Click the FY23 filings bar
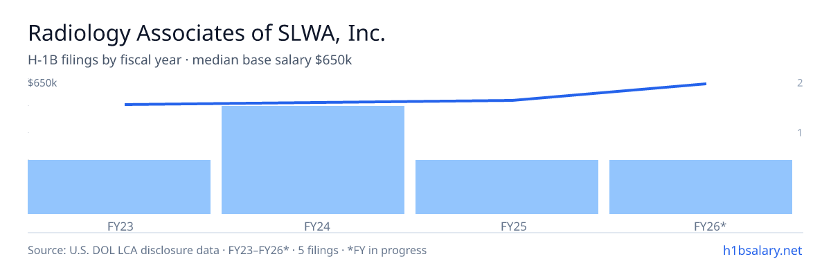This screenshot has width=831, height=277. [119, 187]
